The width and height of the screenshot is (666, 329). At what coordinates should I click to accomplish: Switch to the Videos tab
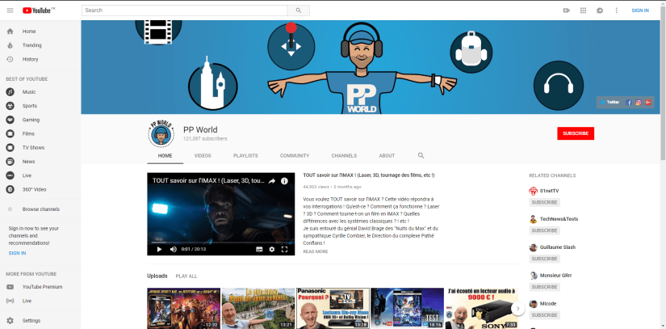coord(203,155)
